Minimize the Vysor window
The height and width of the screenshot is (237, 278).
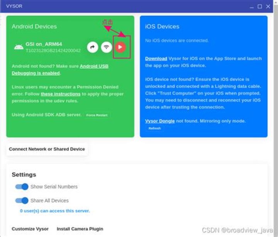[252, 7]
